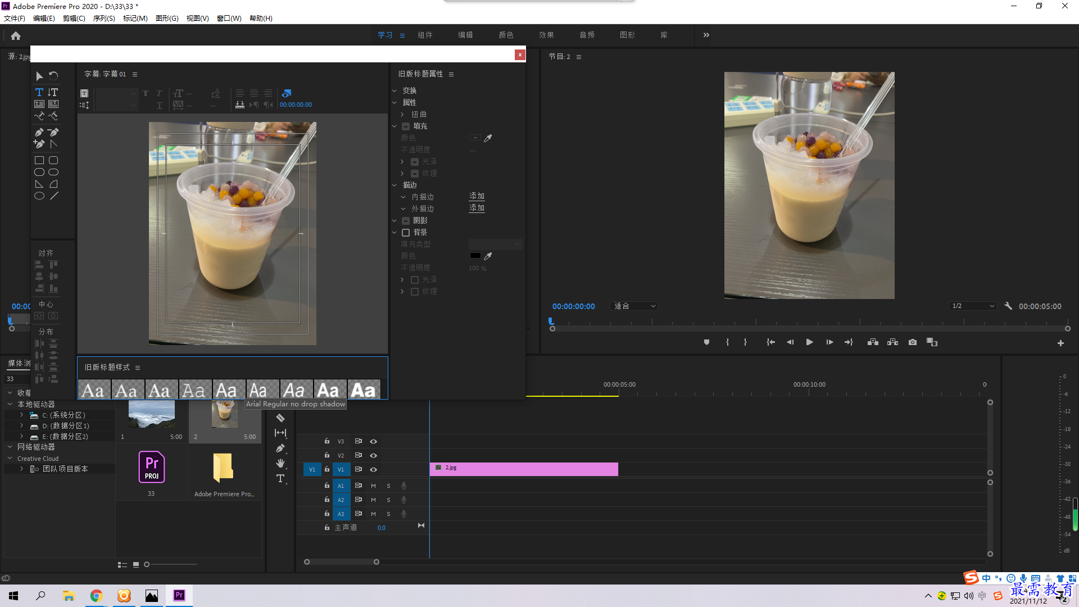Export frame with camera icon
The width and height of the screenshot is (1079, 607).
(x=913, y=342)
